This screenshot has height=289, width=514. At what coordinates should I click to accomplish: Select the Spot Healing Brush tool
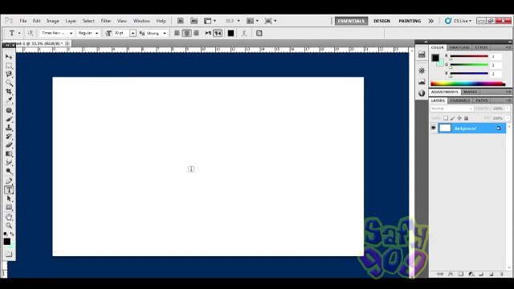coord(9,111)
